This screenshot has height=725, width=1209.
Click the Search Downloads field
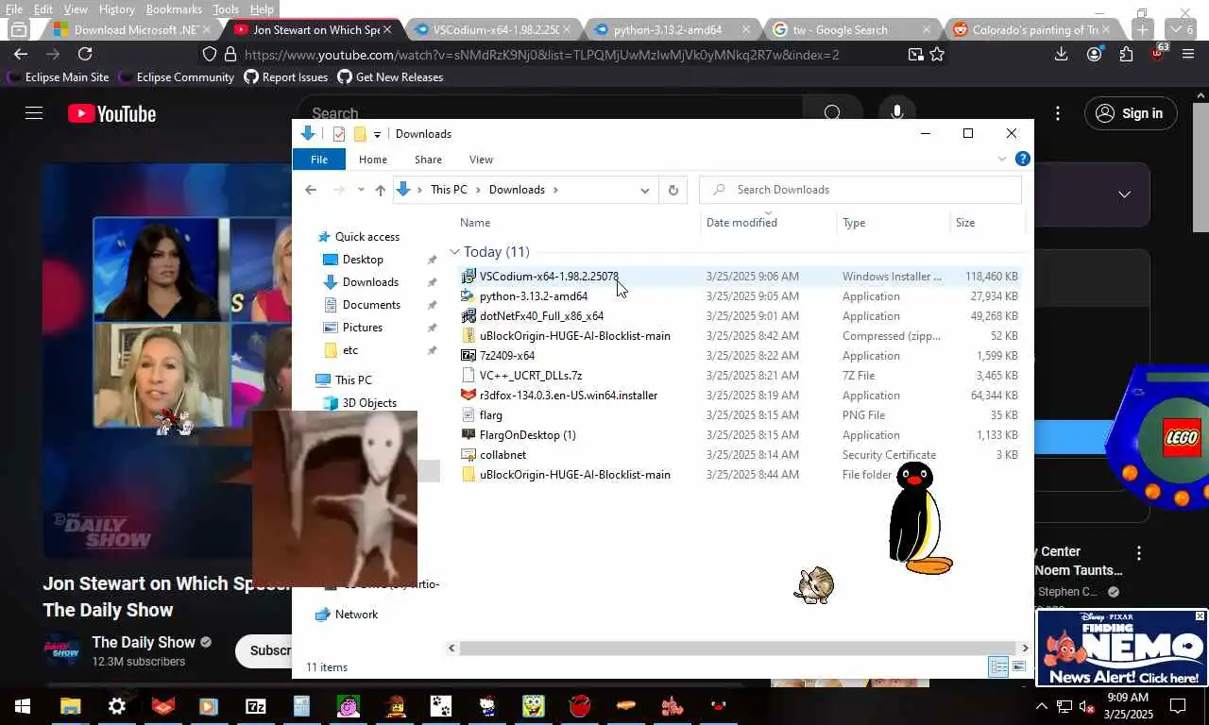click(x=860, y=190)
